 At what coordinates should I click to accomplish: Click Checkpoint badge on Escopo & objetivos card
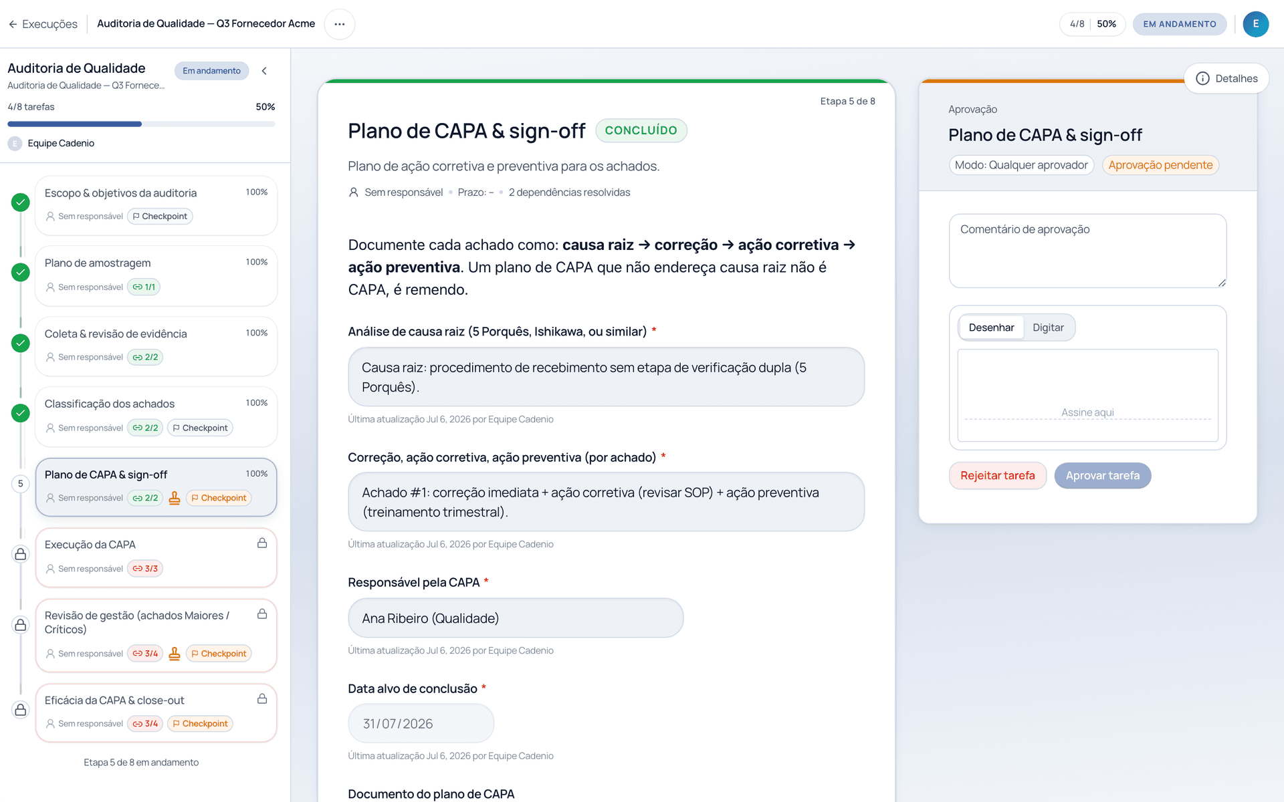[160, 217]
